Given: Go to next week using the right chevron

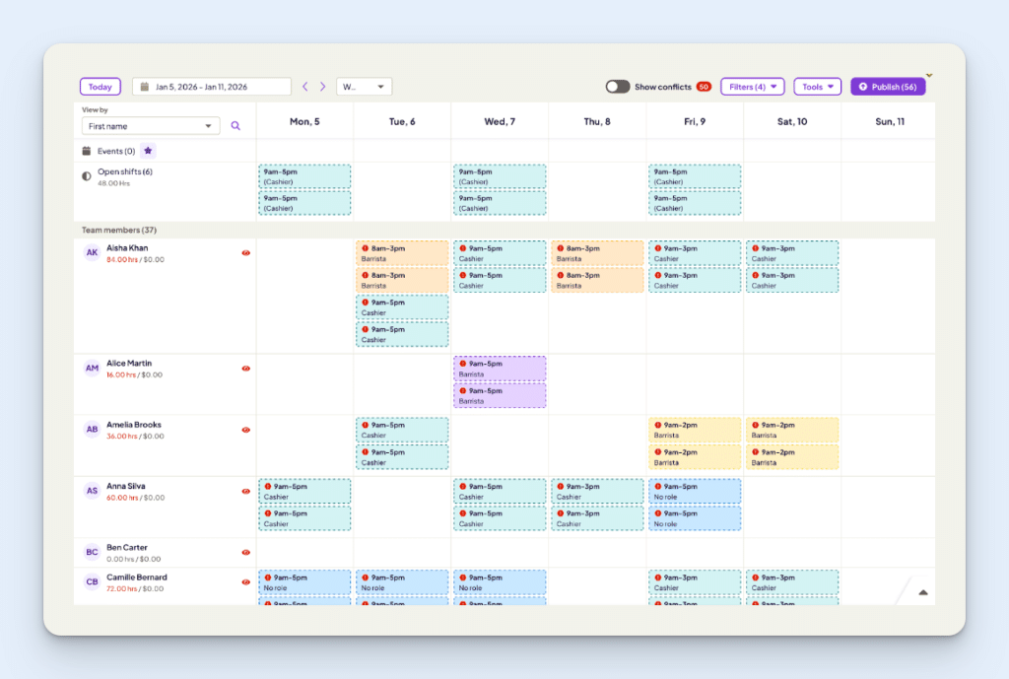Looking at the screenshot, I should (x=323, y=86).
